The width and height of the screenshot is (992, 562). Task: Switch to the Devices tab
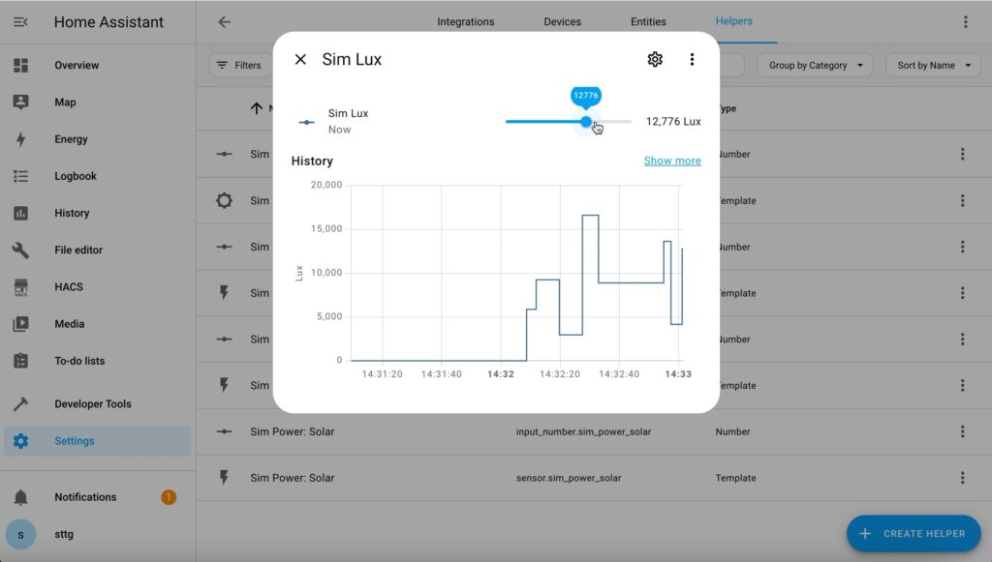coord(563,22)
